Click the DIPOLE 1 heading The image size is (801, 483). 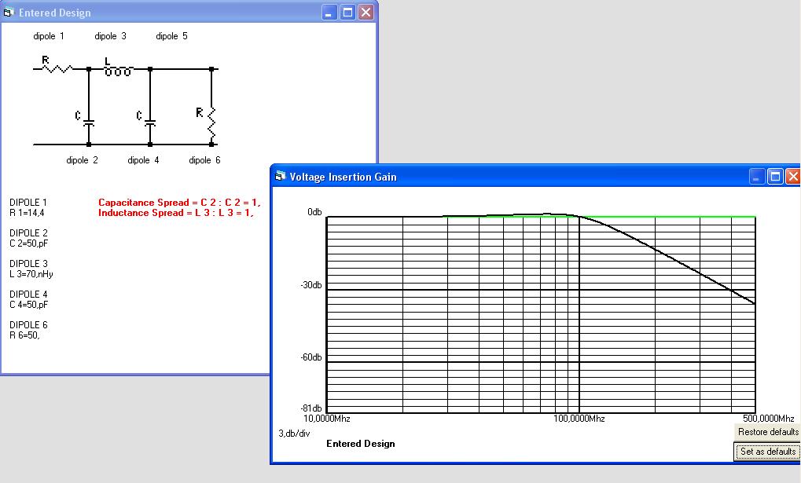pyautogui.click(x=28, y=203)
